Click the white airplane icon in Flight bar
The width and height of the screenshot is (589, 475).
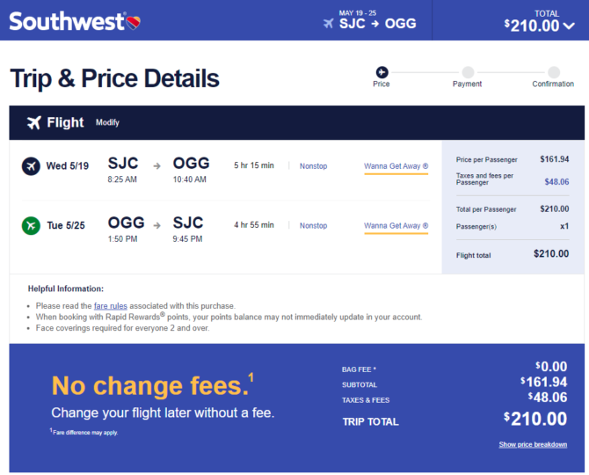tap(33, 122)
